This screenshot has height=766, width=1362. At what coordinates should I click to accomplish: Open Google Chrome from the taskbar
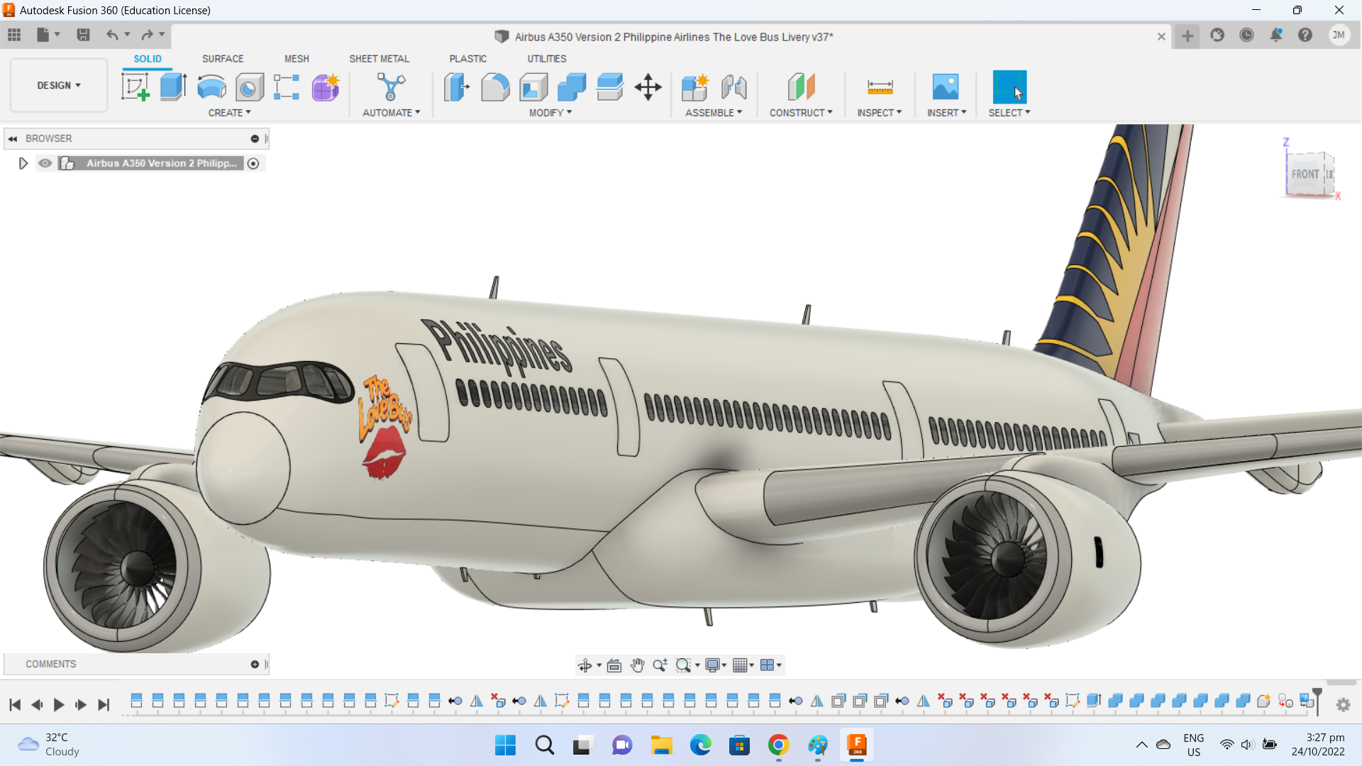click(778, 745)
